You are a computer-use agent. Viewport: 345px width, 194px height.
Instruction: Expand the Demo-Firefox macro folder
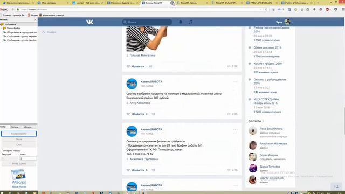coord(2,28)
